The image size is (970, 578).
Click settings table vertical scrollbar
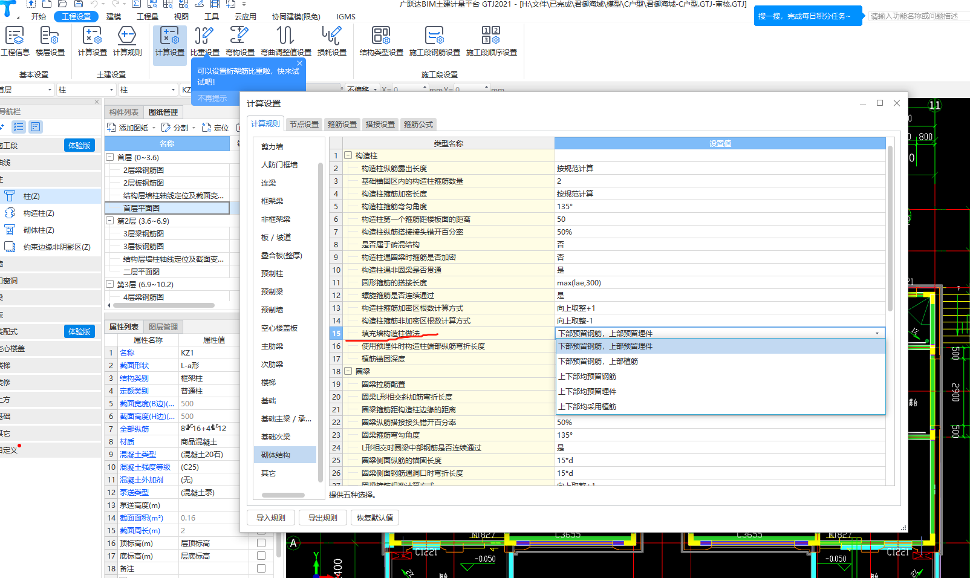click(x=890, y=228)
